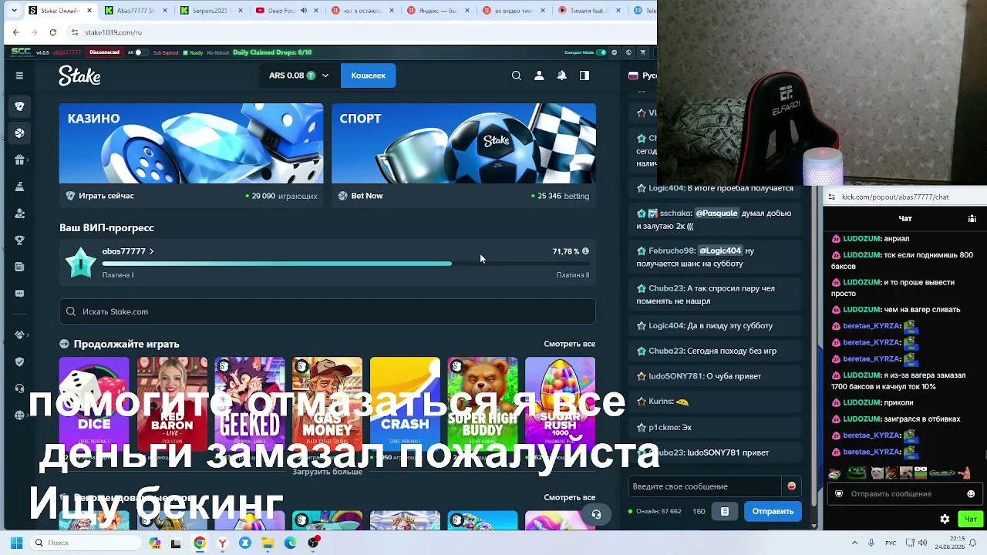This screenshot has height=555, width=987.
Task: Click Смотреть все for Продолжайте играть
Action: pos(570,344)
